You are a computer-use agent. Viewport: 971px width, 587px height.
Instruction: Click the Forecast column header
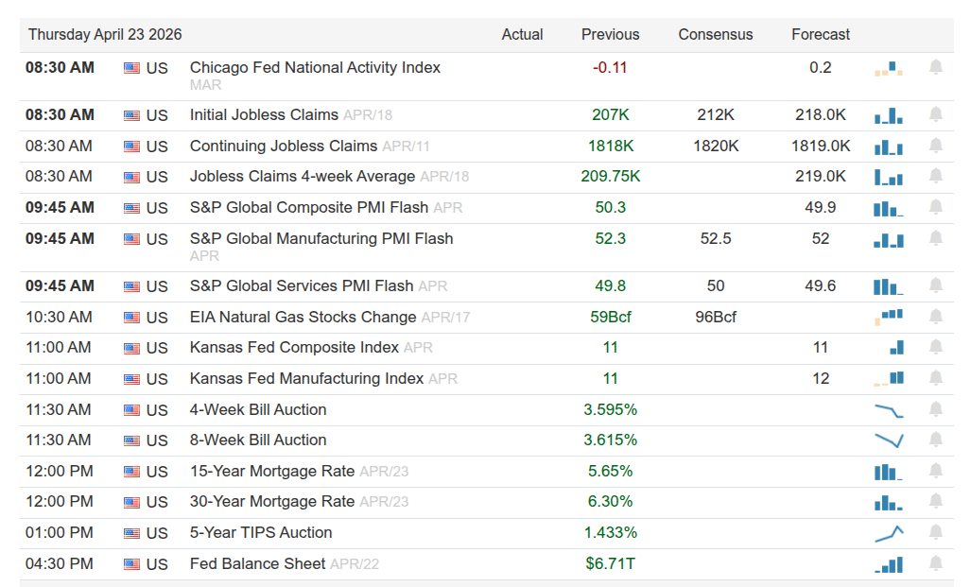coord(821,35)
